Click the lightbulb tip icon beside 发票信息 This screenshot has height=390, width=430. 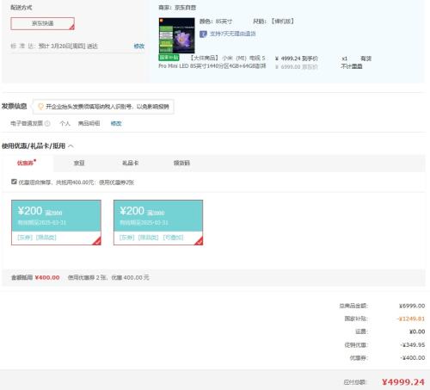point(40,107)
